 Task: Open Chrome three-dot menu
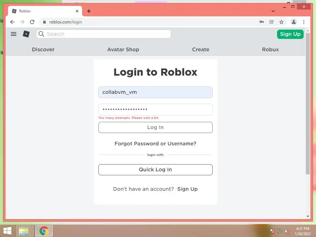point(304,22)
